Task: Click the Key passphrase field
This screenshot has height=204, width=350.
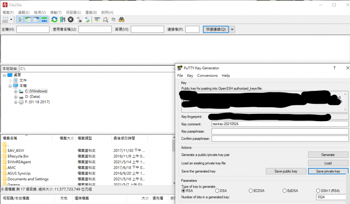Action: (x=280, y=131)
